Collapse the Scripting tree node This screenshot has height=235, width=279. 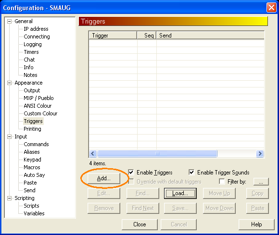(9, 198)
